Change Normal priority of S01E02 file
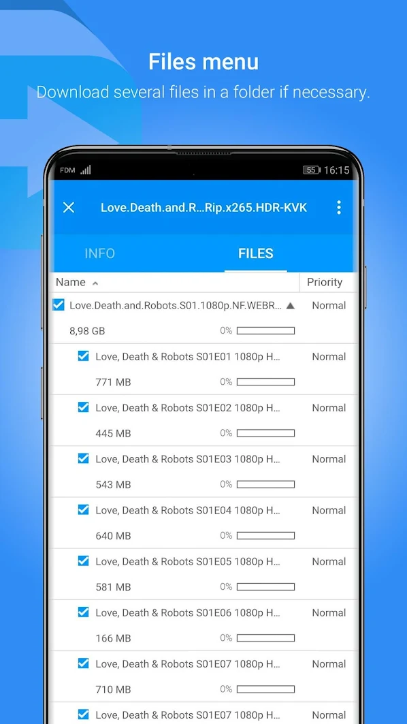Screen dimensions: 407x724 pos(329,408)
